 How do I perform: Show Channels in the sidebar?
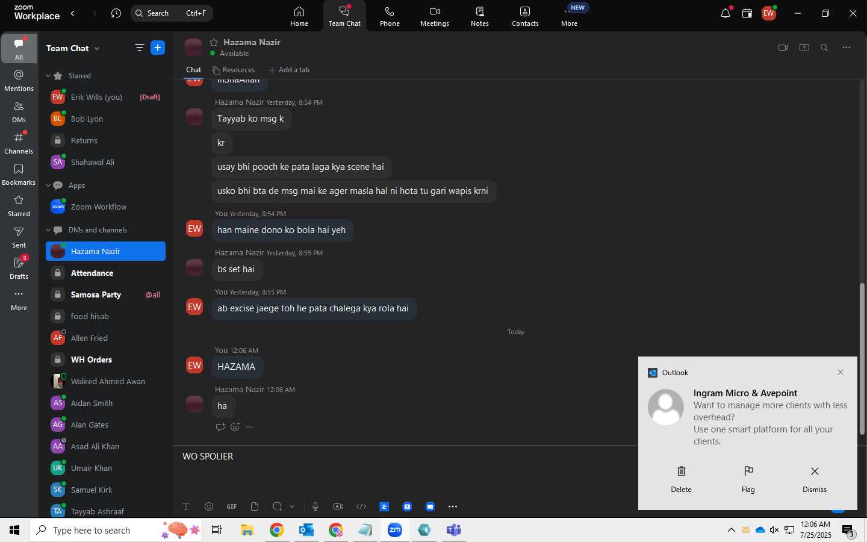coord(19,143)
